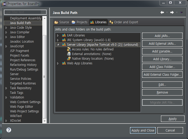Expand the Task Repository category
This screenshot has height=139, width=188.
pos(6,88)
